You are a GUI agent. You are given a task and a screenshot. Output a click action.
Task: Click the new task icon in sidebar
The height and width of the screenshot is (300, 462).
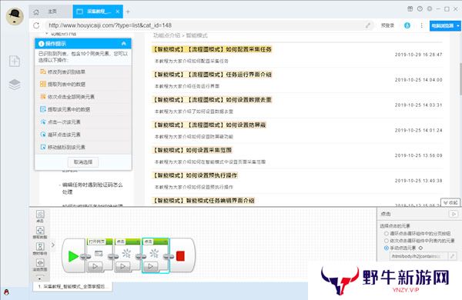click(x=15, y=61)
